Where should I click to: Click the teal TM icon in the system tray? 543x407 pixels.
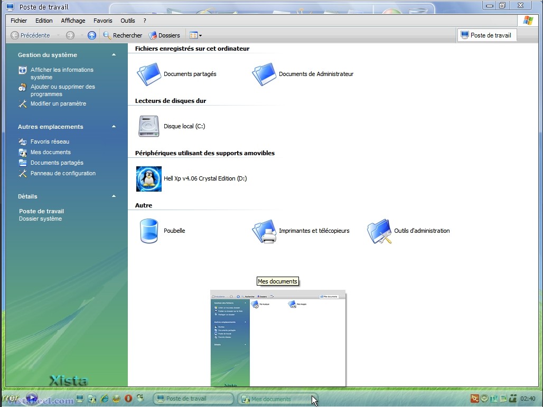coord(493,399)
